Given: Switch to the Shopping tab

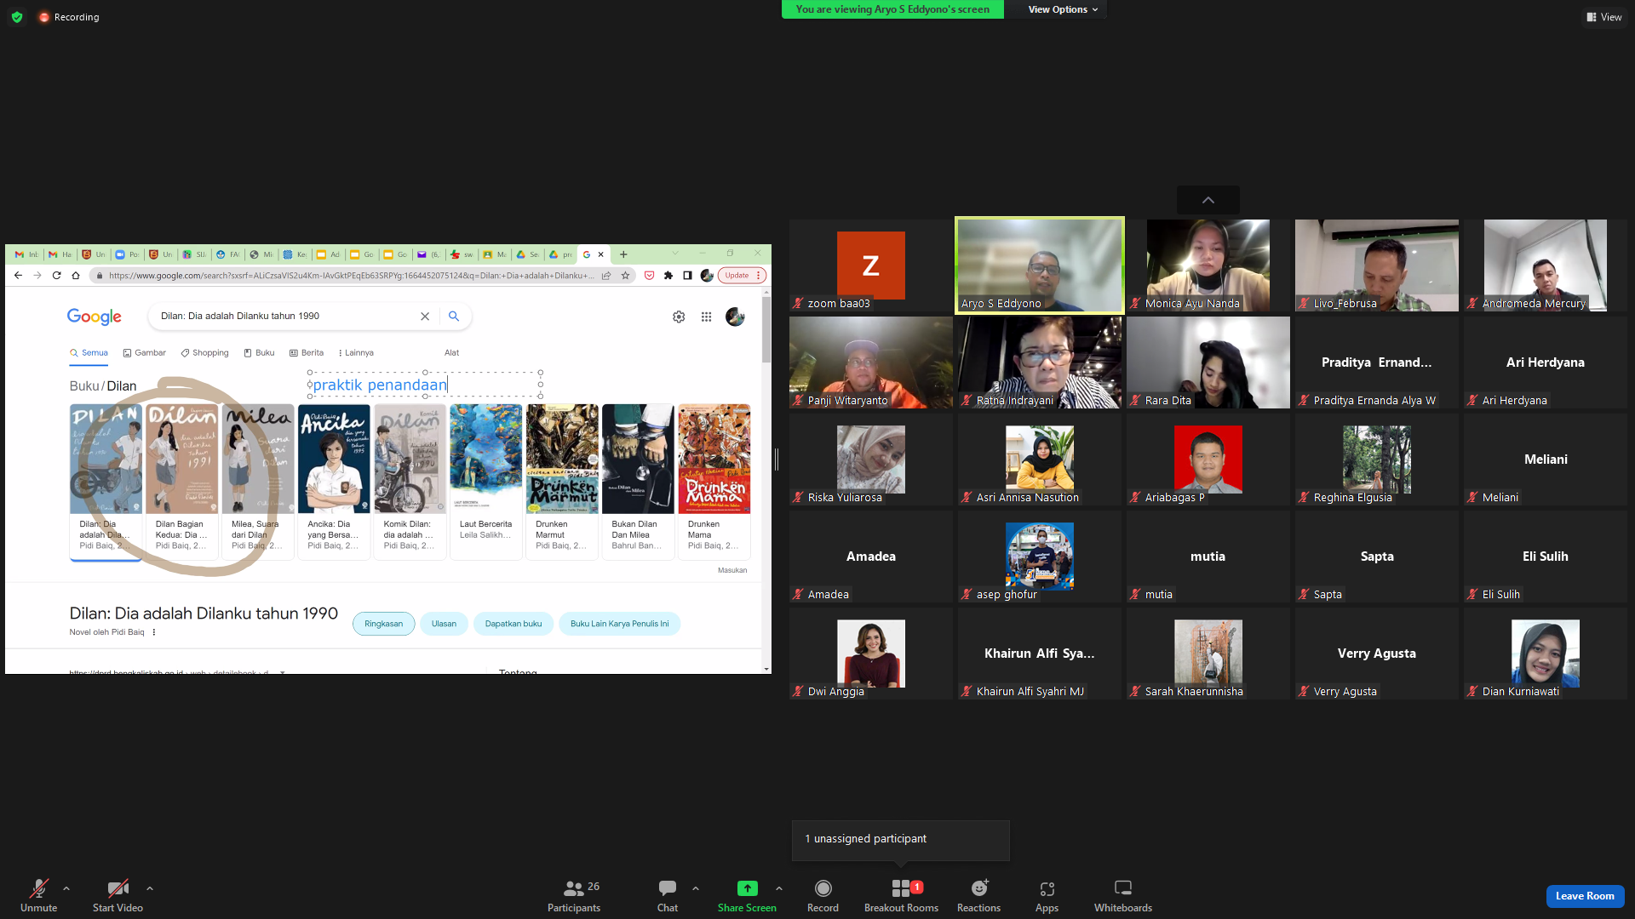Looking at the screenshot, I should [x=204, y=352].
